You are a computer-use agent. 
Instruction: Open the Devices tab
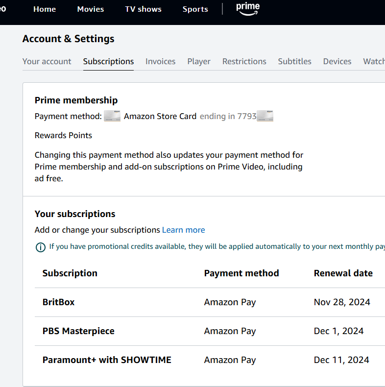tap(337, 61)
